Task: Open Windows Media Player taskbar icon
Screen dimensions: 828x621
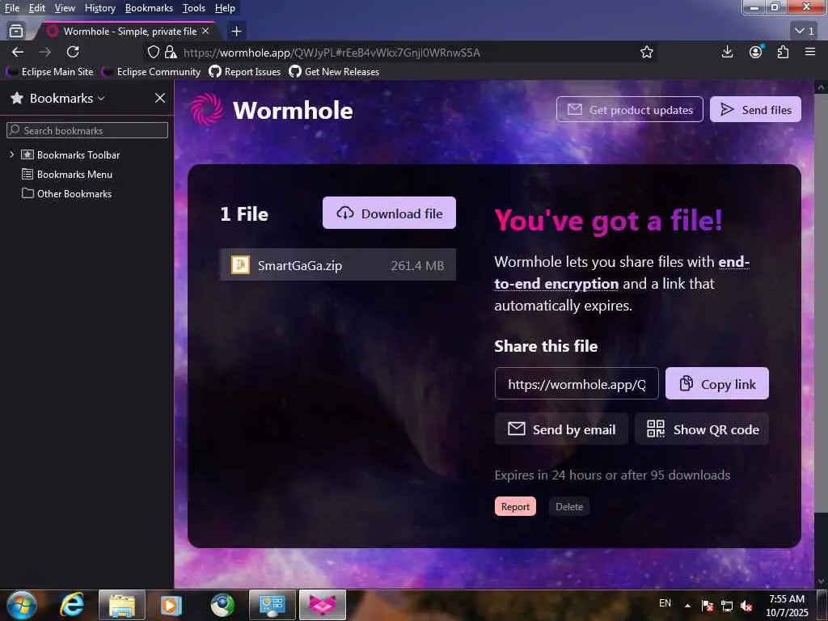Action: (171, 605)
